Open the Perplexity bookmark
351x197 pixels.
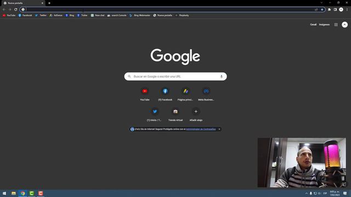182,15
